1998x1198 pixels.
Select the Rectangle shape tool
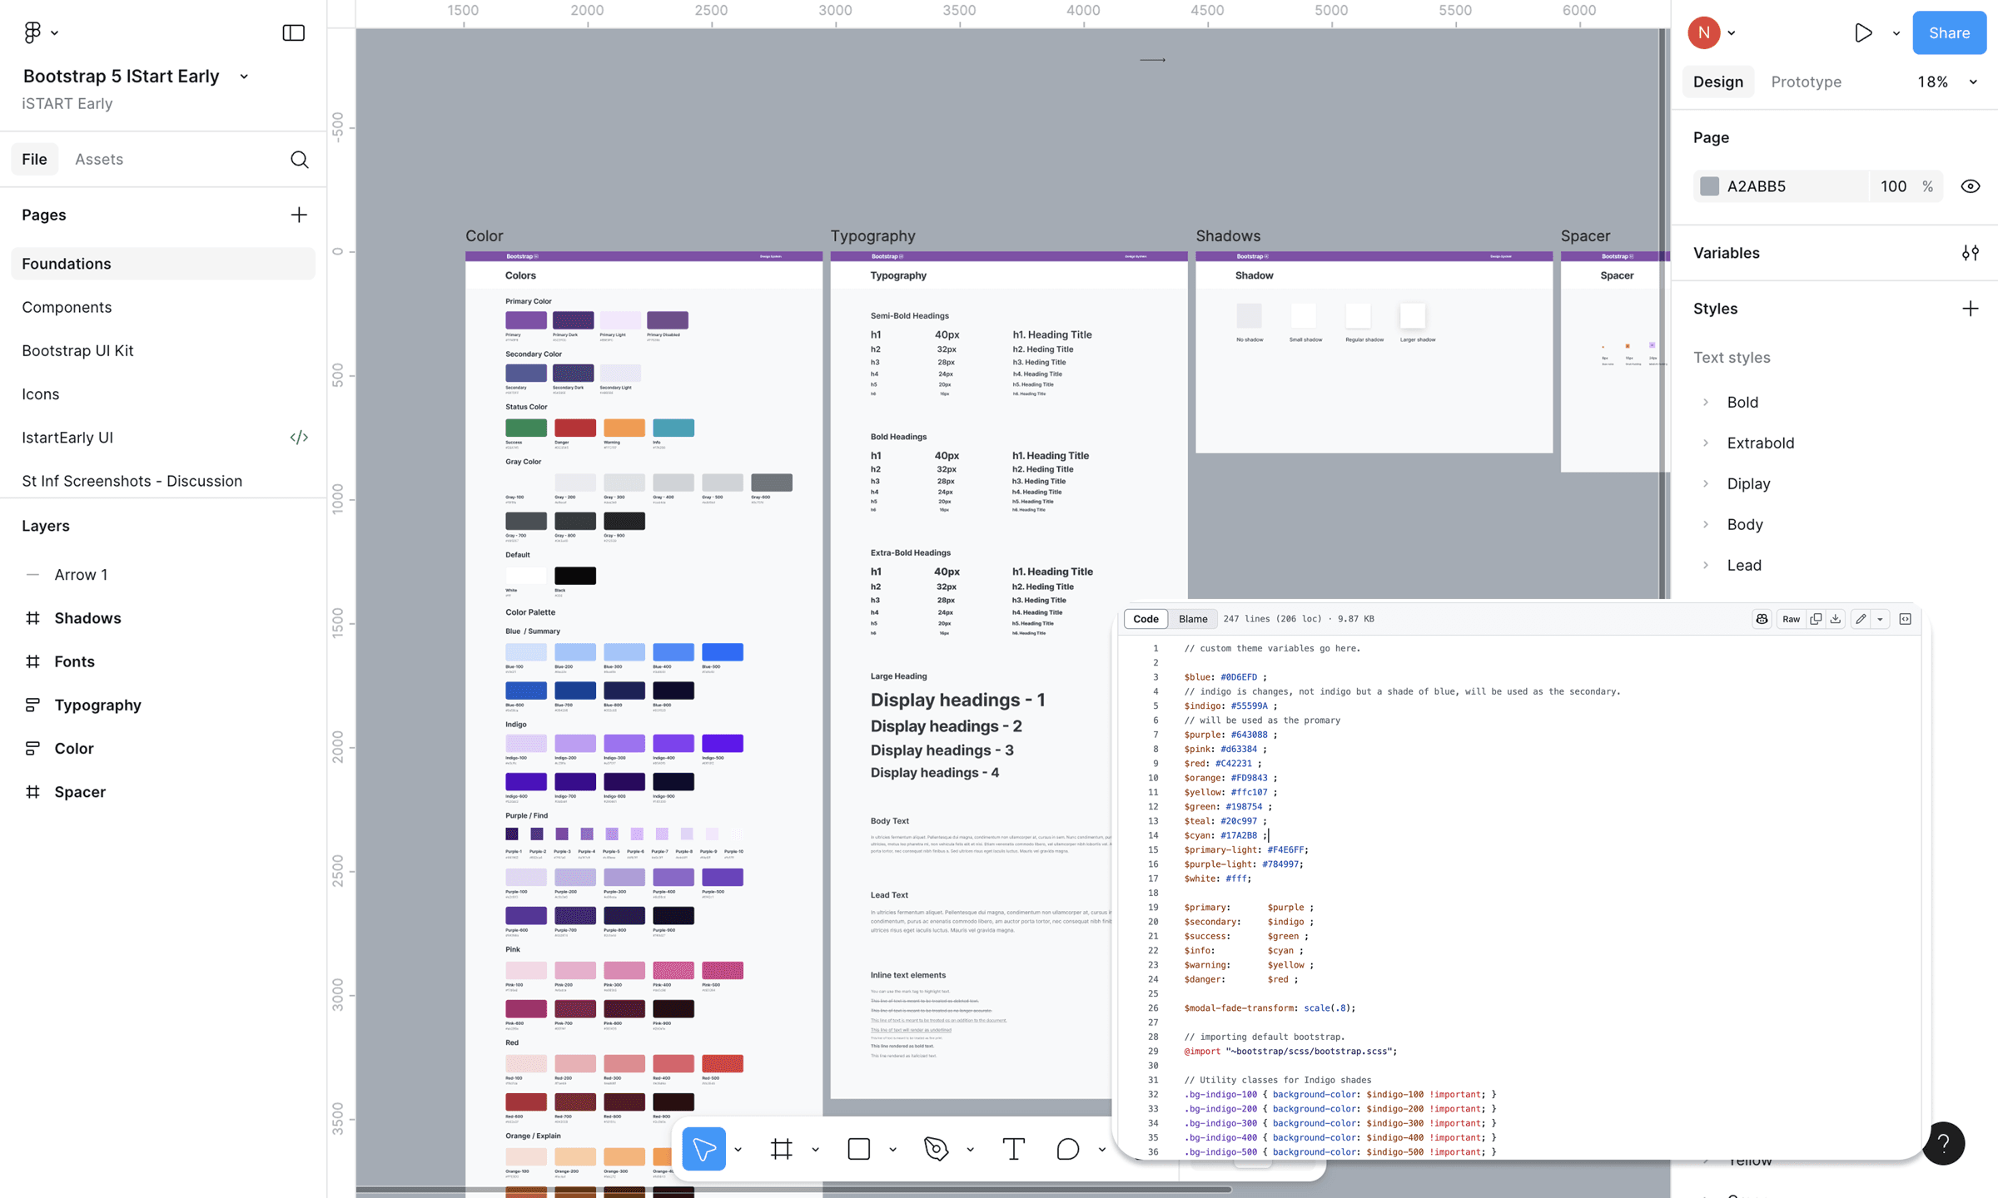(x=858, y=1149)
